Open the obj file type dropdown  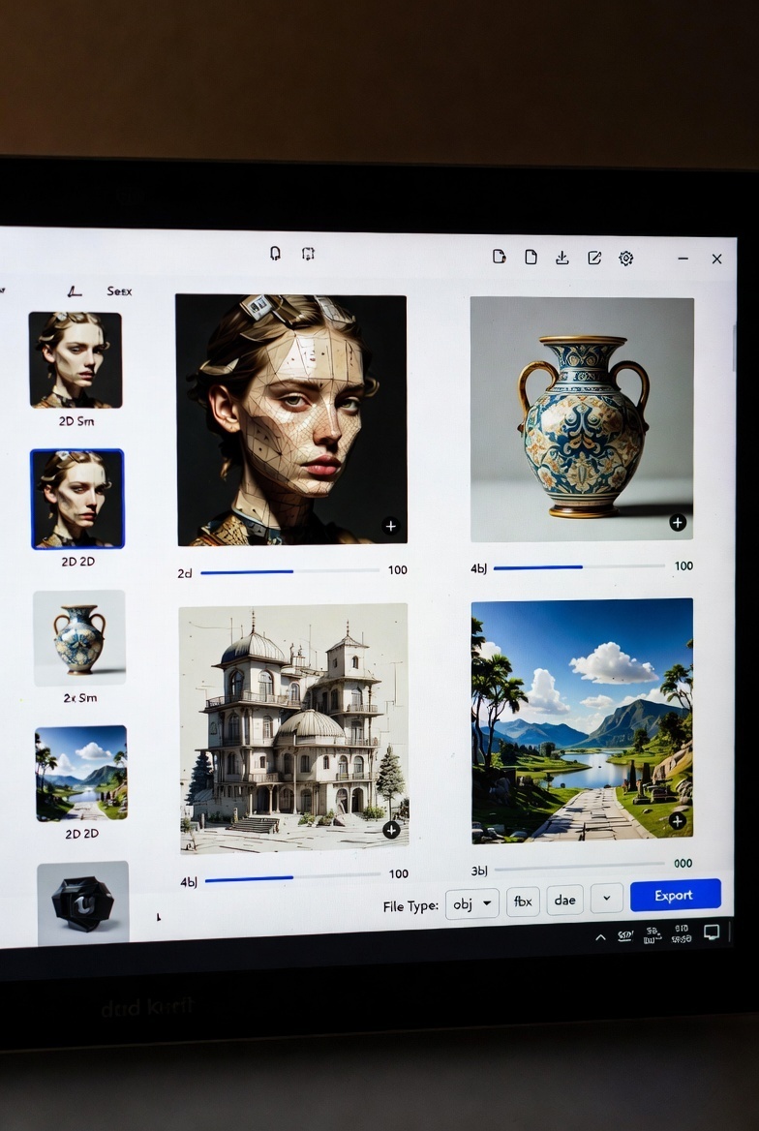pyautogui.click(x=472, y=903)
